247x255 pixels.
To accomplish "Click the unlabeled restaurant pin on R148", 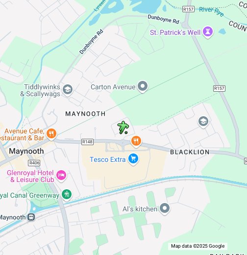I will [136, 141].
